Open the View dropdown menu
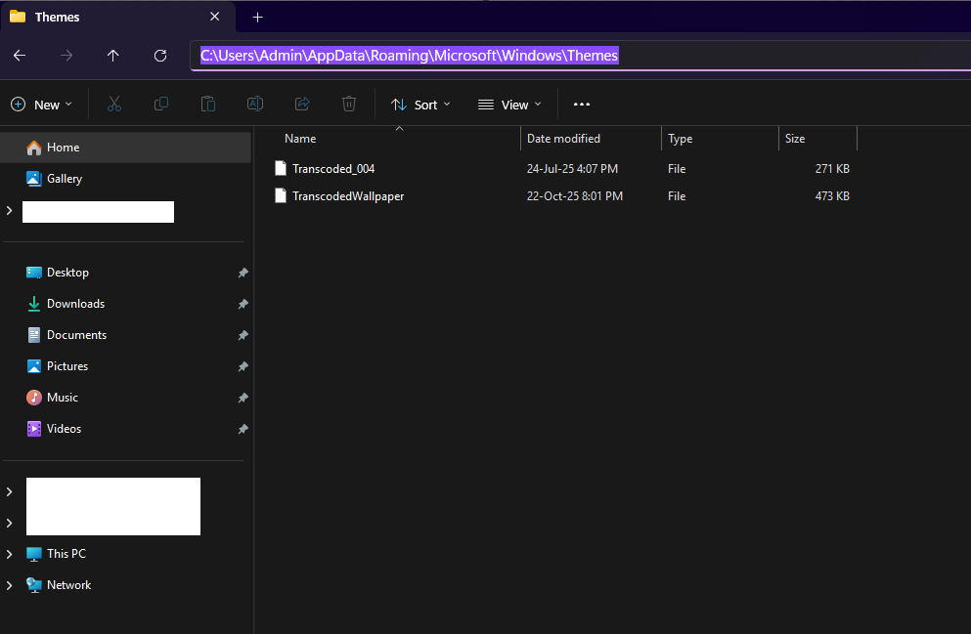This screenshot has width=971, height=634. tap(509, 105)
